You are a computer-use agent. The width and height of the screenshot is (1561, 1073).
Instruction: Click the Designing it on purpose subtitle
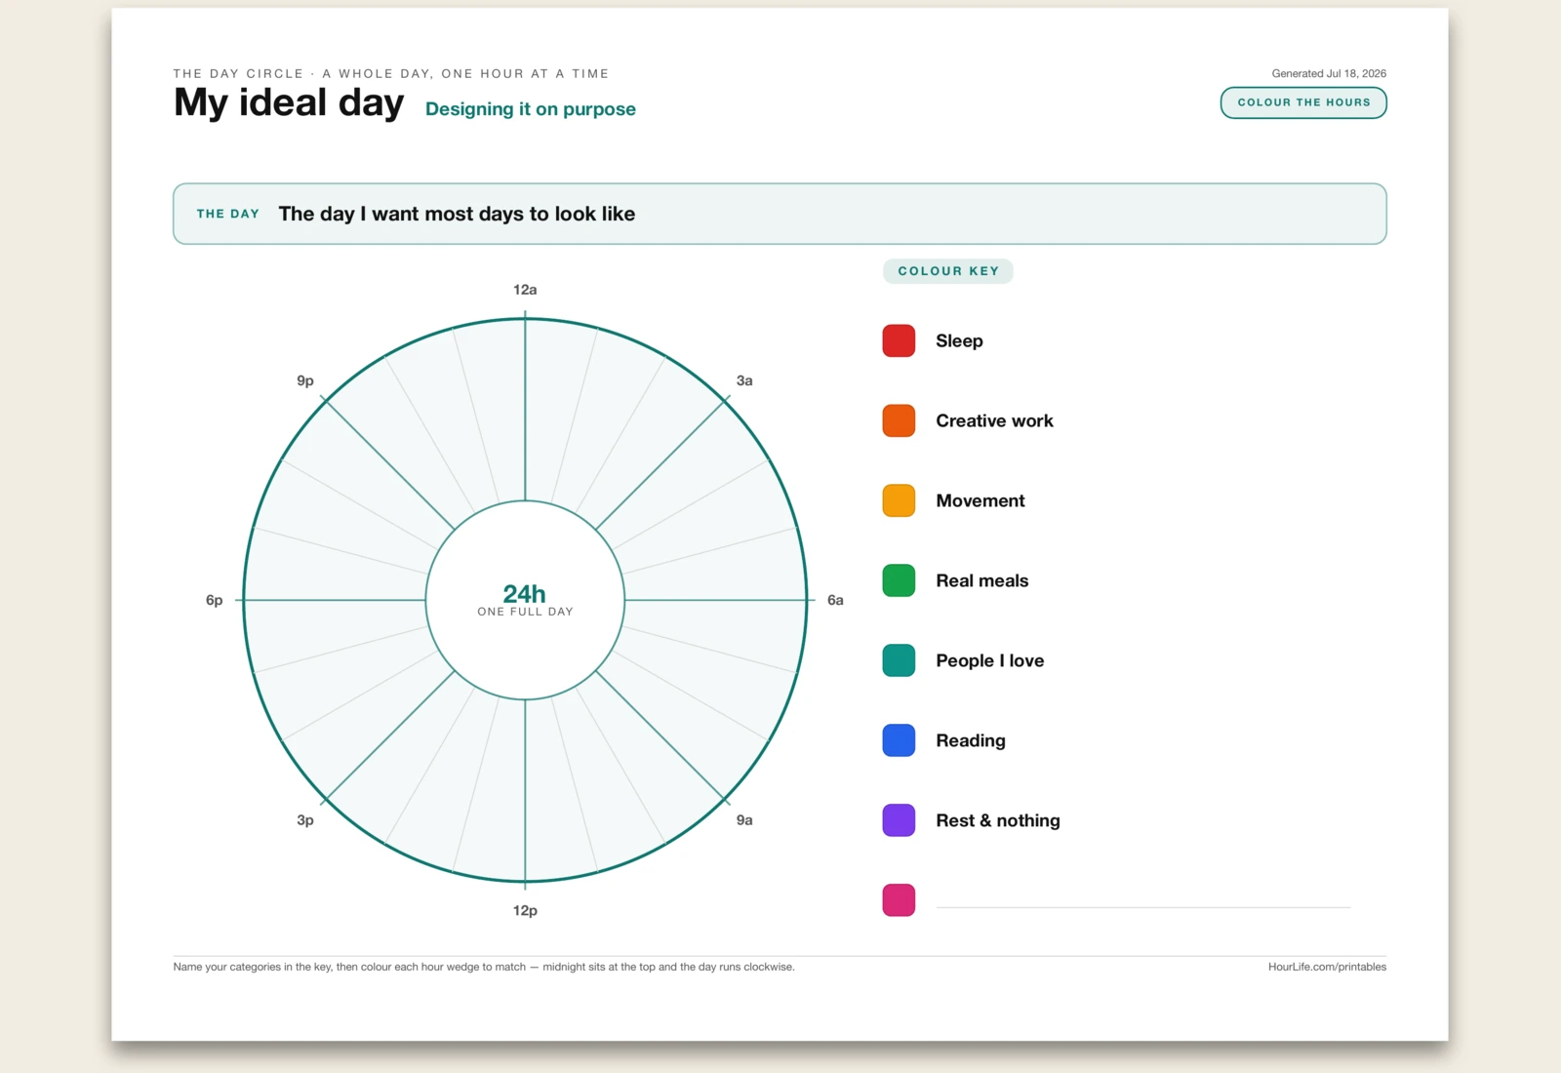531,109
